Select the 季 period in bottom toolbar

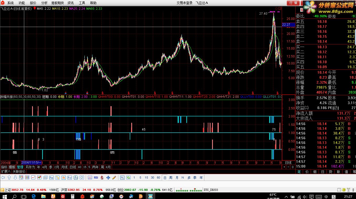point(195,178)
